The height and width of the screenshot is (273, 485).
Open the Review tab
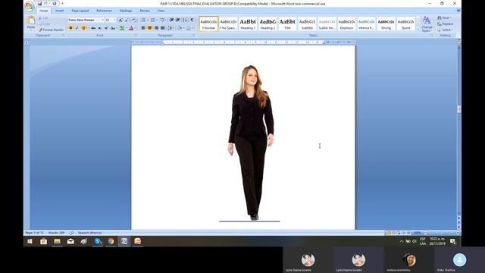pos(145,11)
